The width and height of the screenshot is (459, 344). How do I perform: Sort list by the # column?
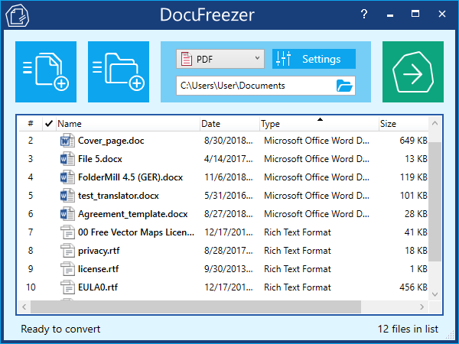point(31,123)
